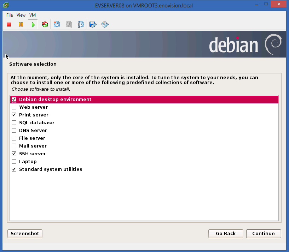
Task: Minimize the EVSERVER08 console window
Action: pos(256,5)
